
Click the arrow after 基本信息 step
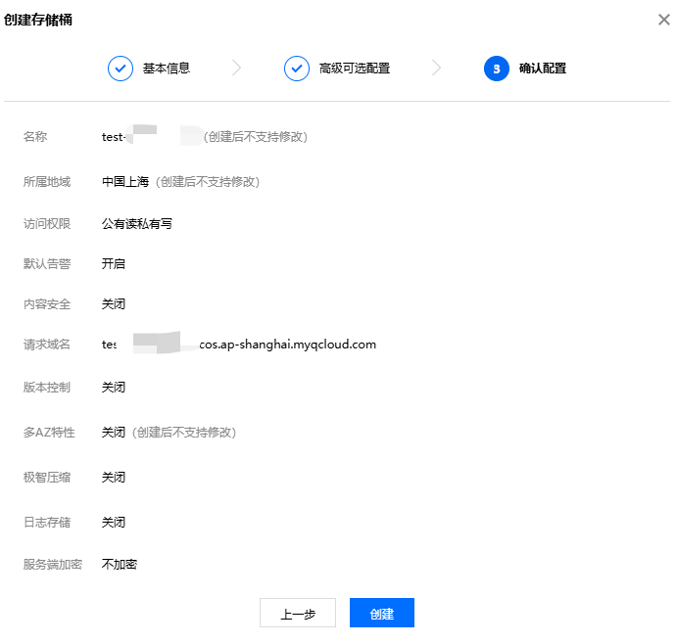pyautogui.click(x=236, y=68)
